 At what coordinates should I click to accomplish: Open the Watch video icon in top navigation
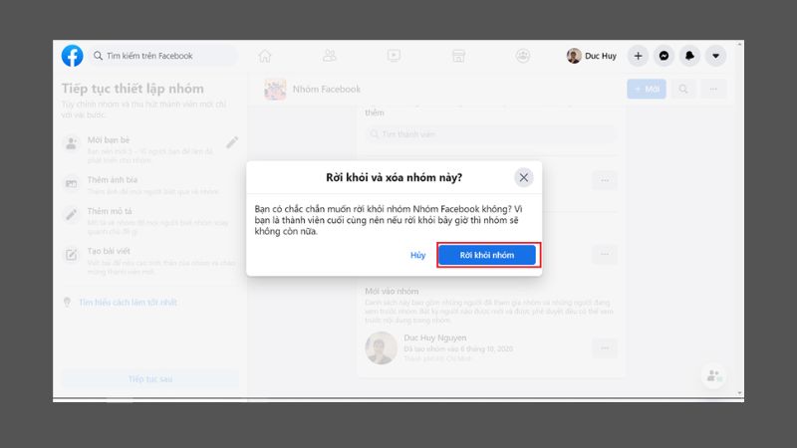tap(394, 56)
